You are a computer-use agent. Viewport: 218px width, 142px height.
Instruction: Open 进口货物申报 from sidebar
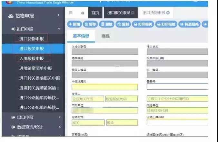[x=32, y=39]
